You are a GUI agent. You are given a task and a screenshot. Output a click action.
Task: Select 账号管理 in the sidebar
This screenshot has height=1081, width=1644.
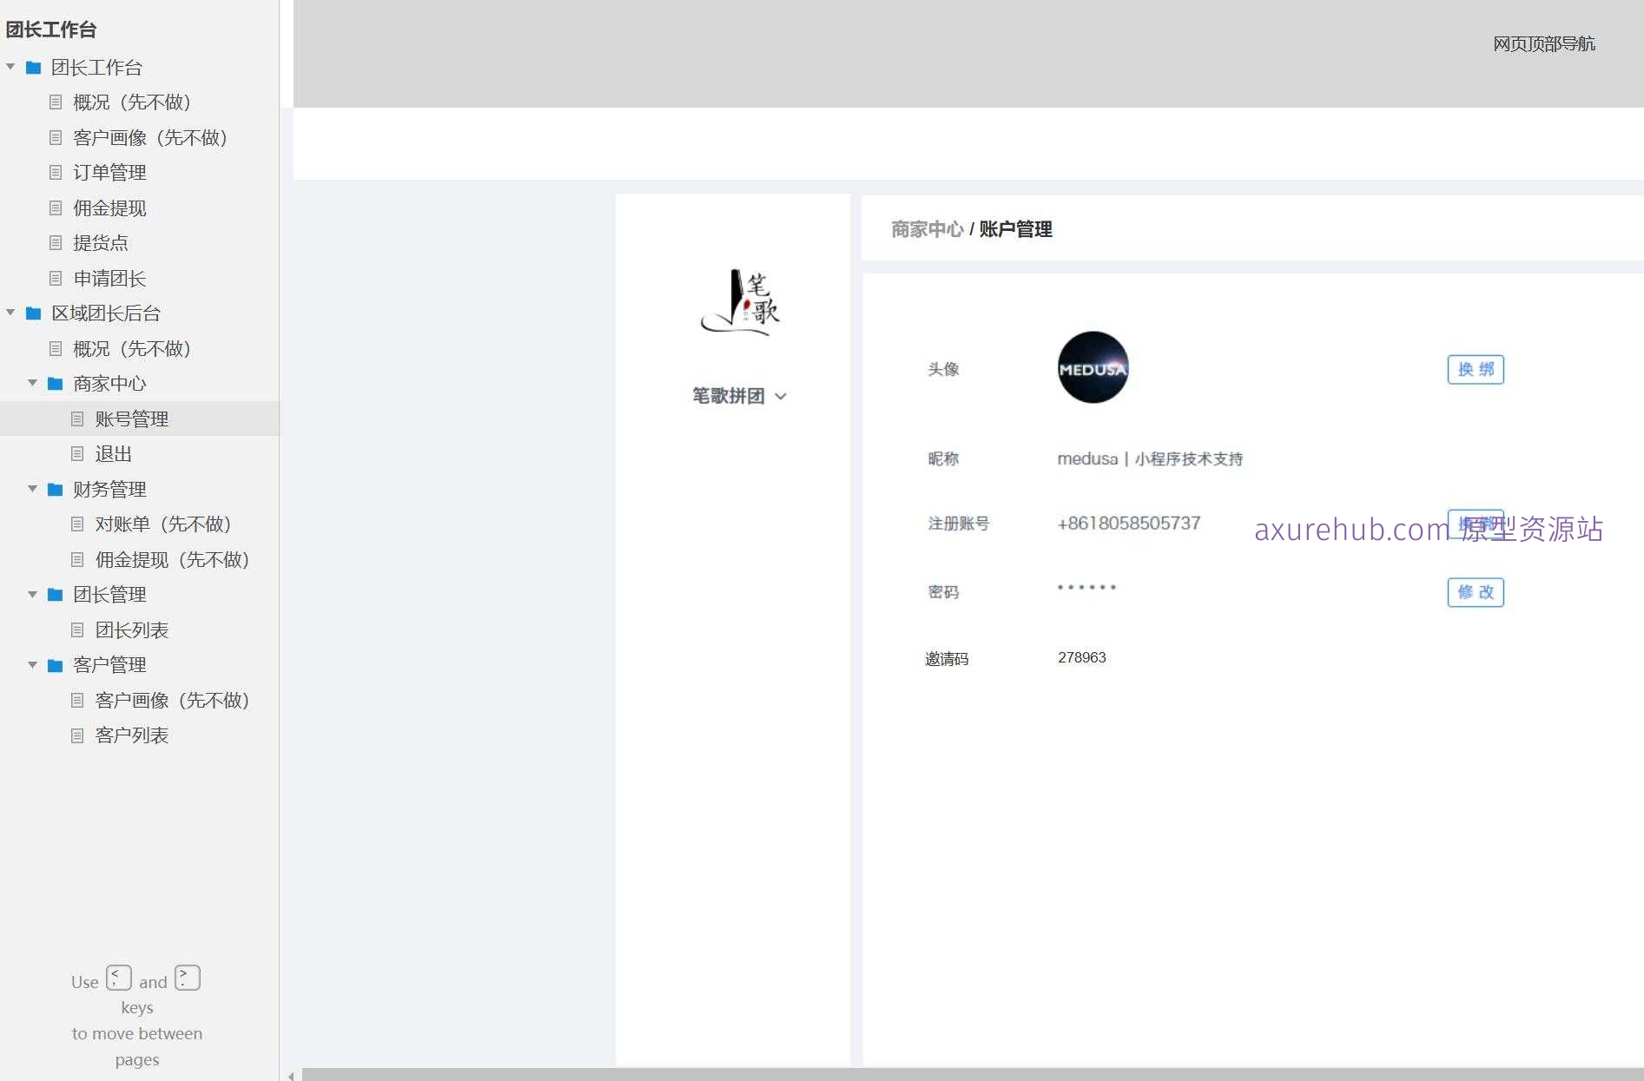click(132, 419)
